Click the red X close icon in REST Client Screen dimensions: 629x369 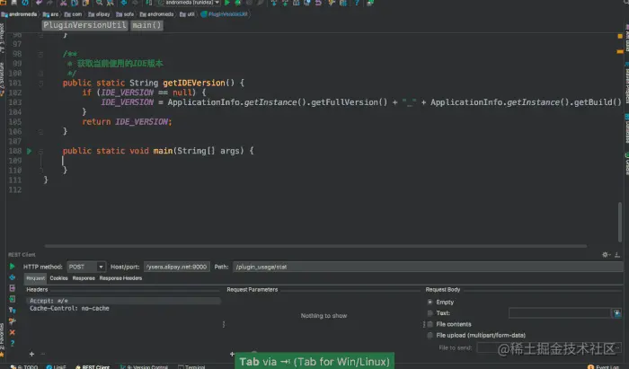(12, 332)
